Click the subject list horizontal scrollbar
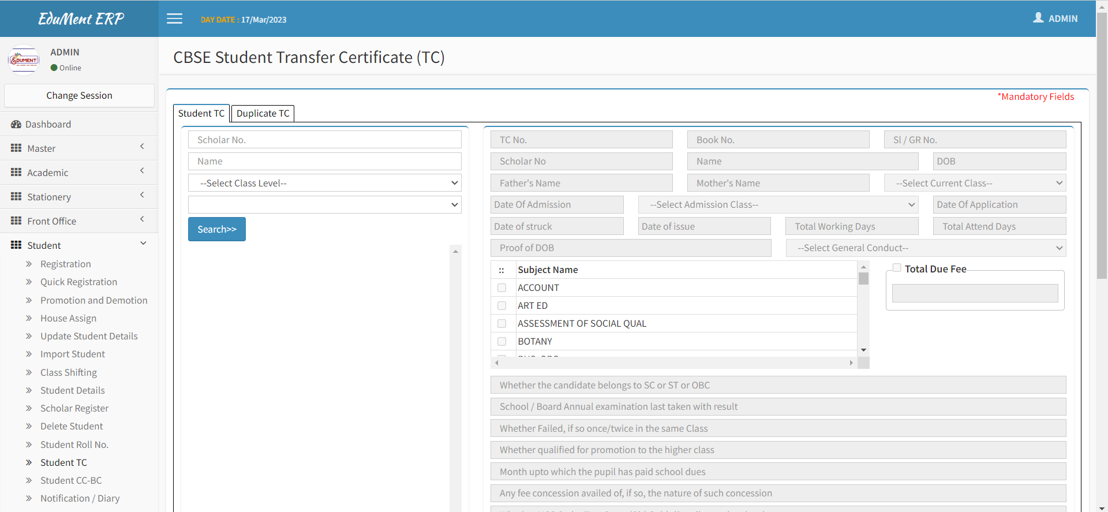1108x512 pixels. pyautogui.click(x=673, y=363)
